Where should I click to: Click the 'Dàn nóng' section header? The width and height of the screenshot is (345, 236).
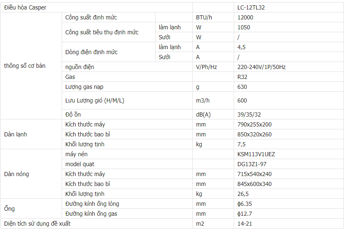click(17, 174)
